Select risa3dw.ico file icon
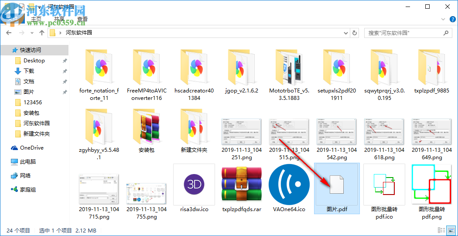Image resolution: width=458 pixels, height=236 pixels. pyautogui.click(x=194, y=185)
